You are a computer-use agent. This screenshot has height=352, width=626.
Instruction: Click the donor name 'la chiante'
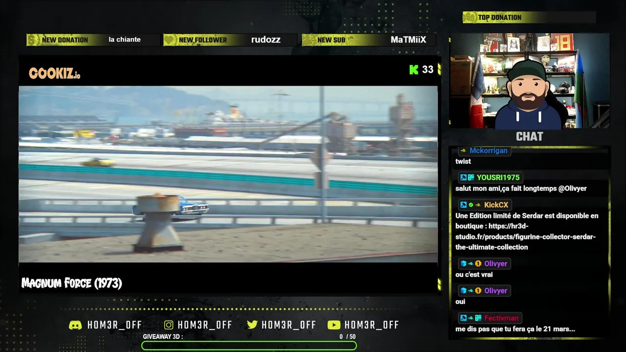pos(125,40)
